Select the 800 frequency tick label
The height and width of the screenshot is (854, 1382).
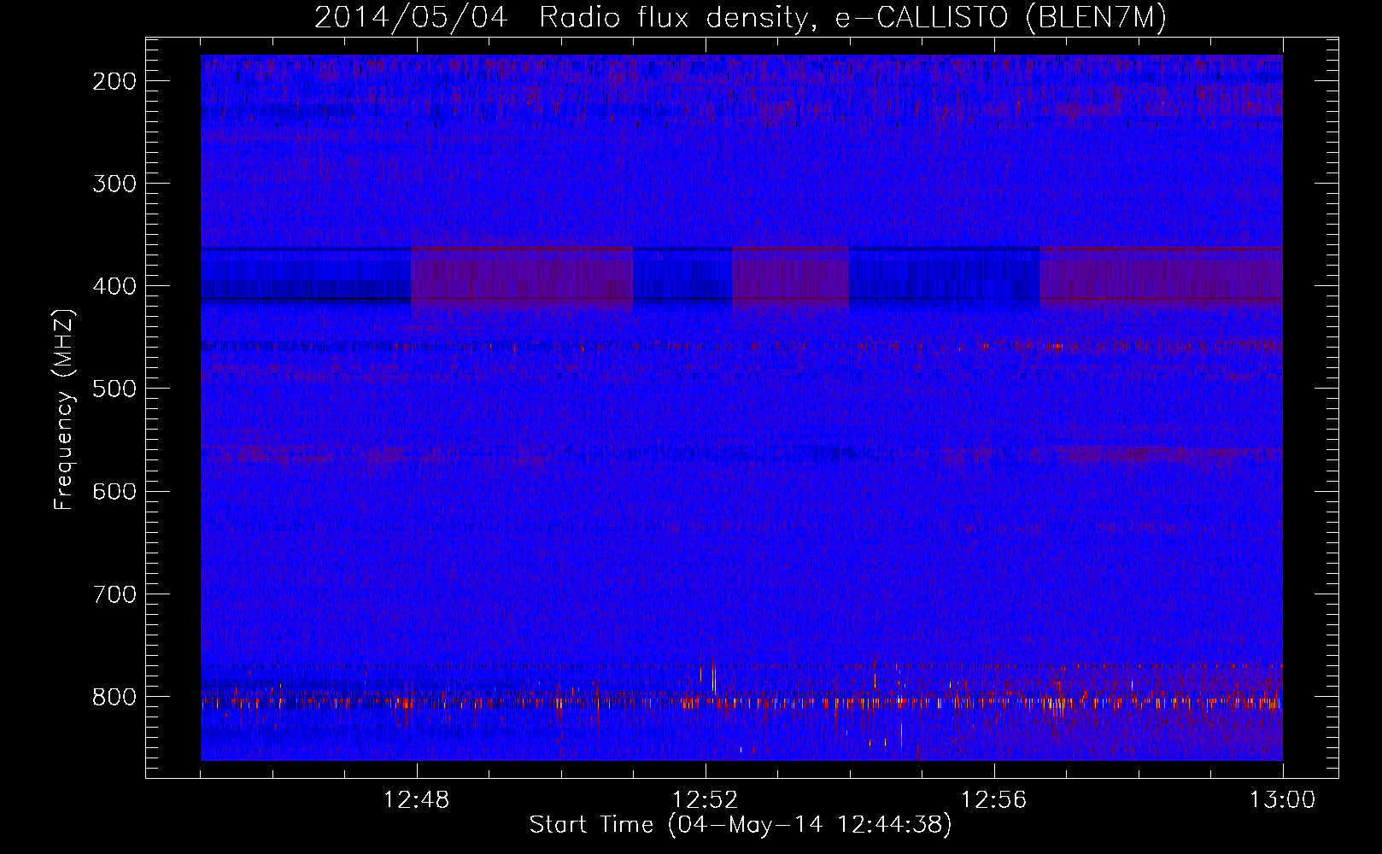(114, 697)
